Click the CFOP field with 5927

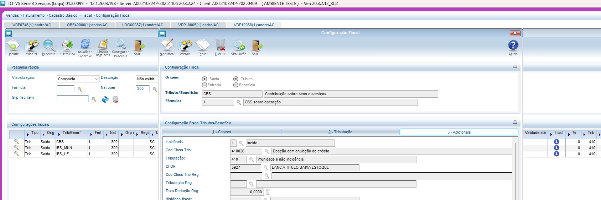(x=245, y=168)
